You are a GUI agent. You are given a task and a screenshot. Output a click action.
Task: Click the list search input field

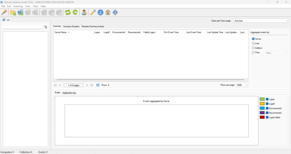click(23, 27)
